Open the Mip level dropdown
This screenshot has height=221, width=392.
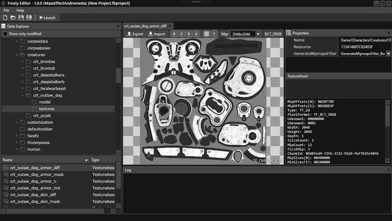point(258,34)
